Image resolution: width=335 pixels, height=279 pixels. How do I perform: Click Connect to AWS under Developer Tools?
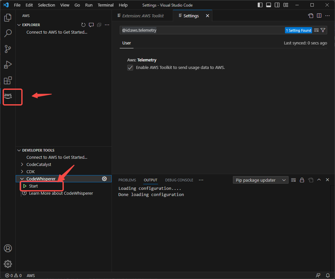point(57,157)
